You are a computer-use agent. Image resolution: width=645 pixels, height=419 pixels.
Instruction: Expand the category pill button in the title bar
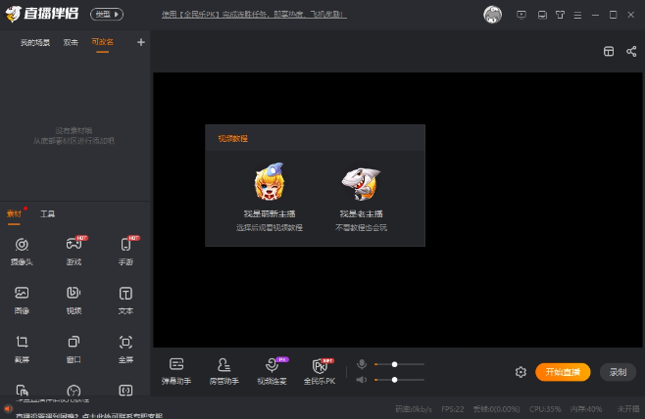[x=107, y=15]
